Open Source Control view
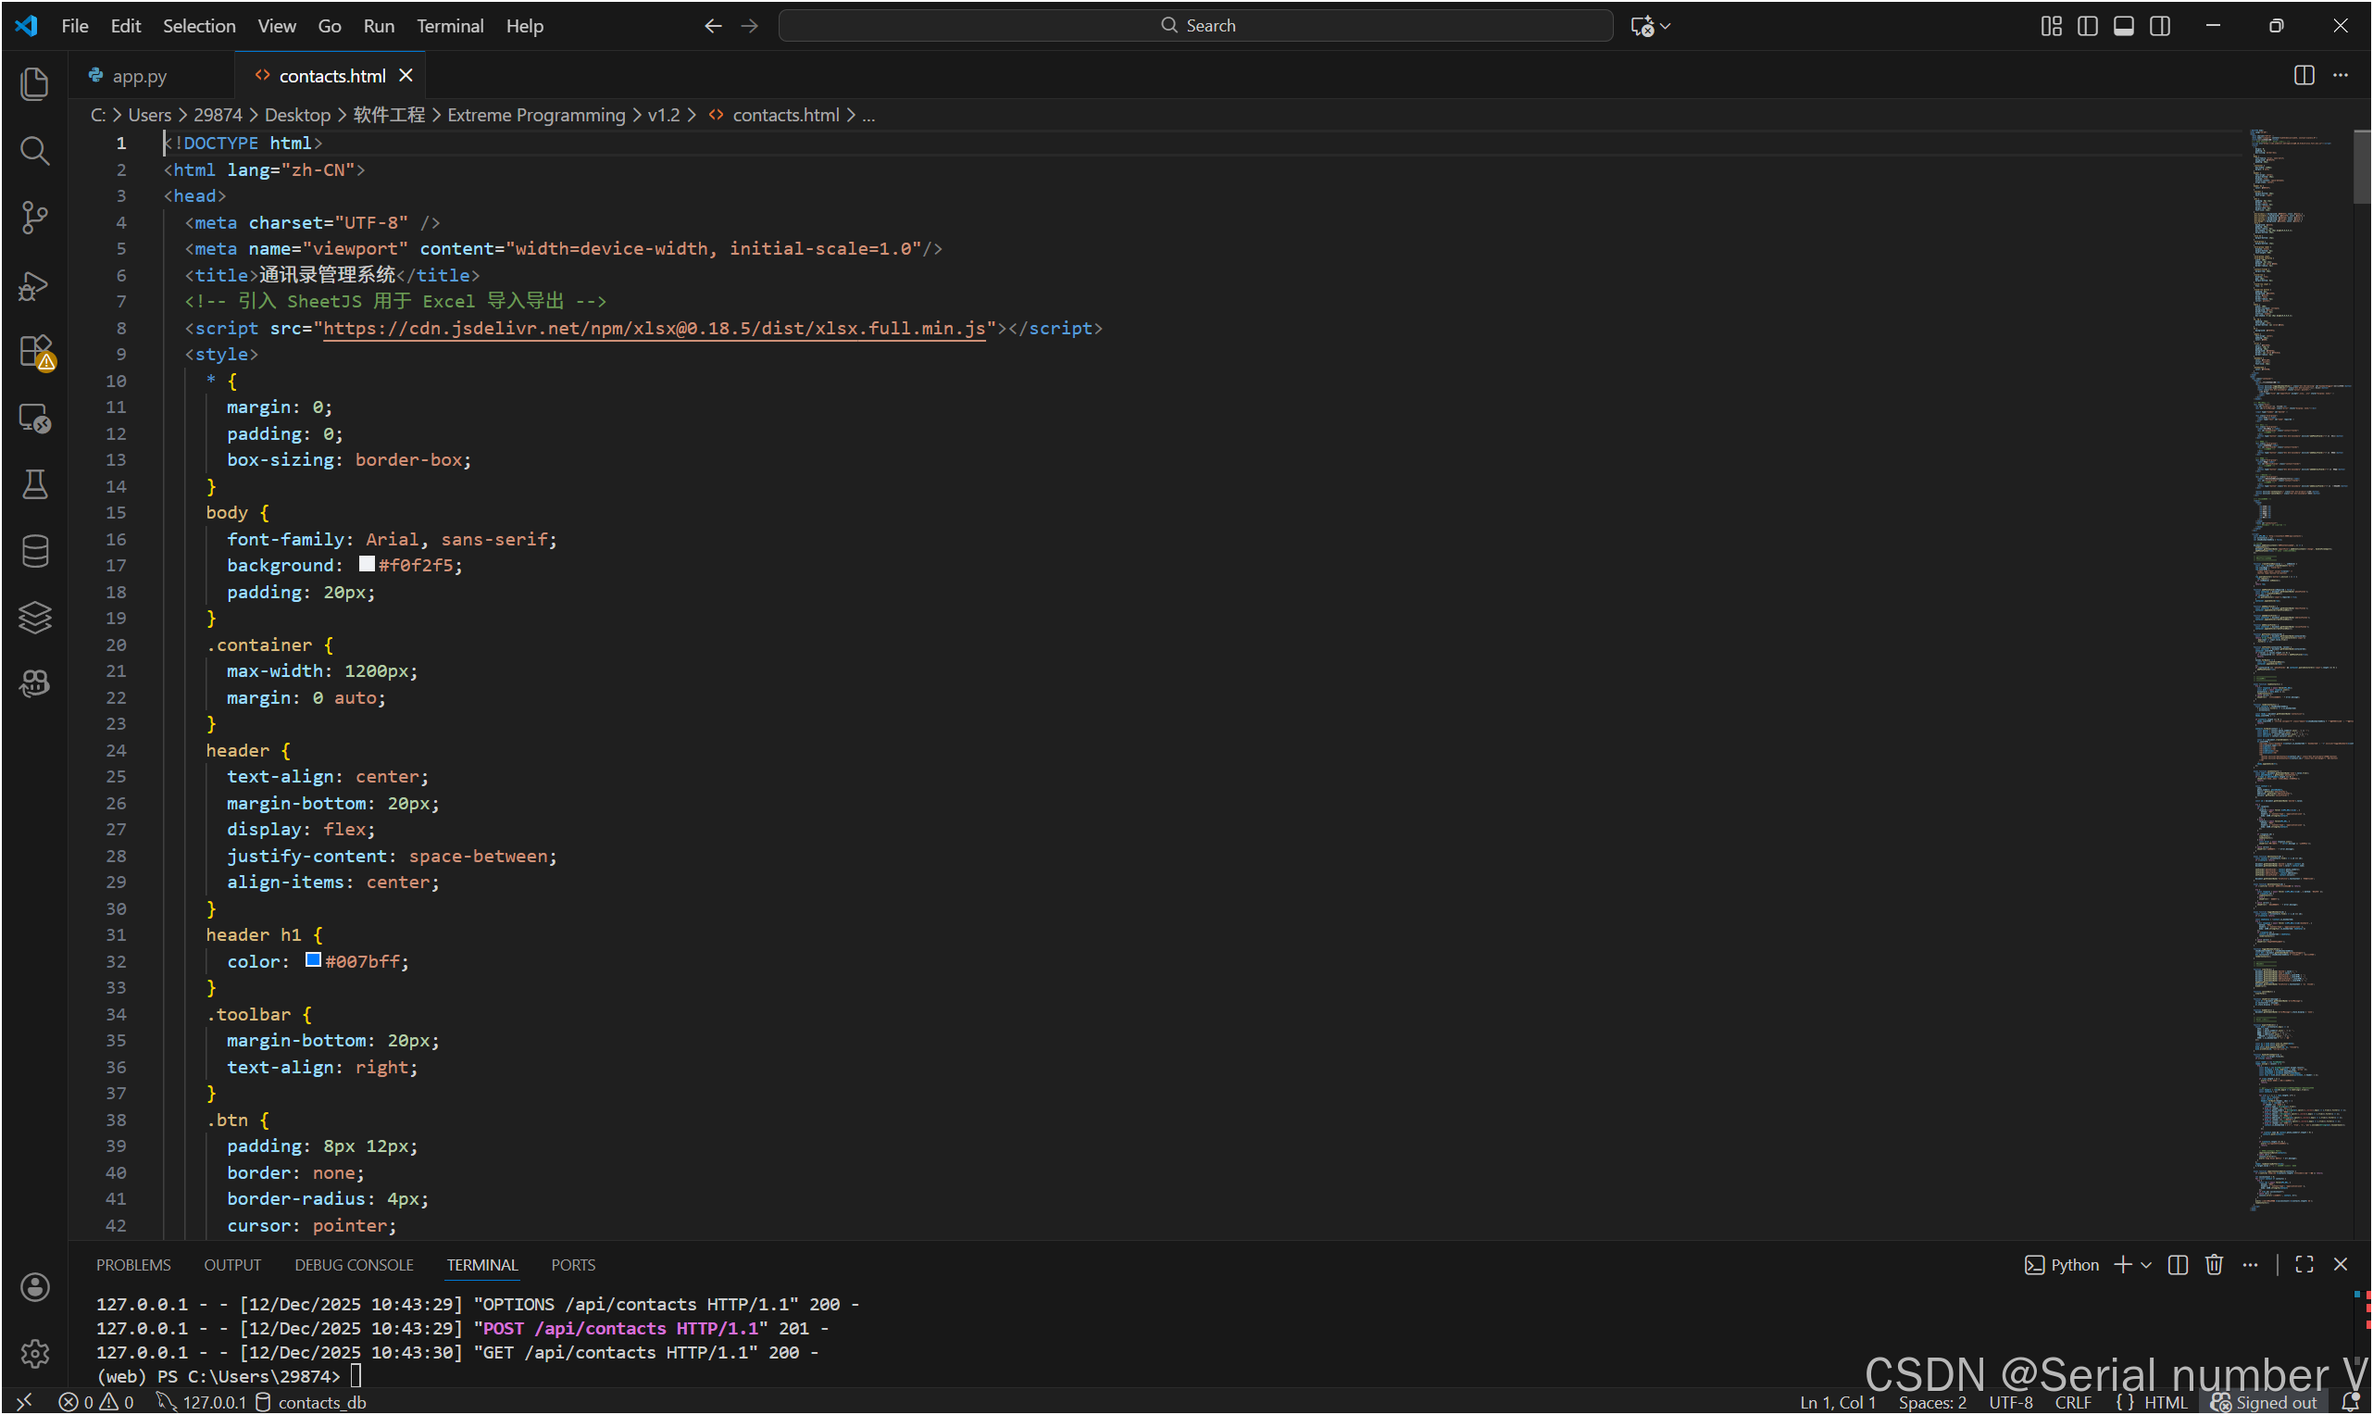Image resolution: width=2373 pixels, height=1415 pixels. (x=34, y=218)
